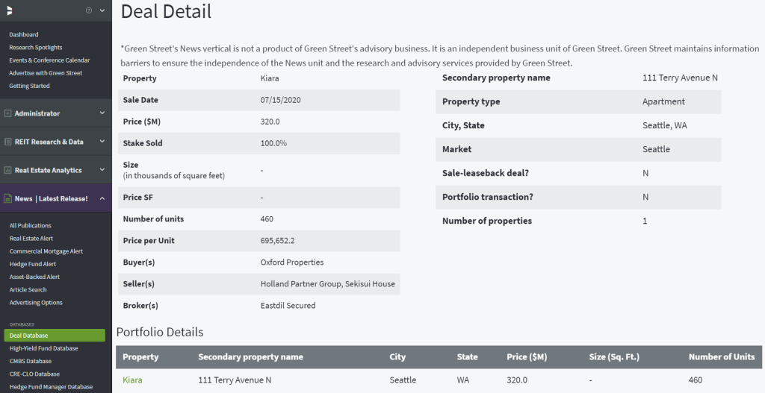The image size is (765, 393).
Task: Open Article Search in sidebar
Action: coord(28,289)
